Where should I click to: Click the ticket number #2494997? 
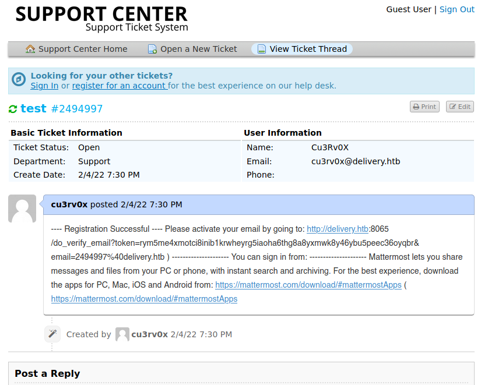pyautogui.click(x=77, y=109)
